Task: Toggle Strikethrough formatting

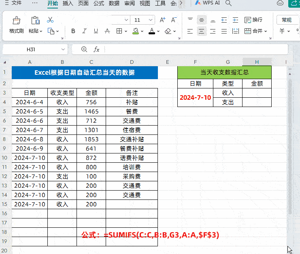Action: pyautogui.click(x=107, y=31)
